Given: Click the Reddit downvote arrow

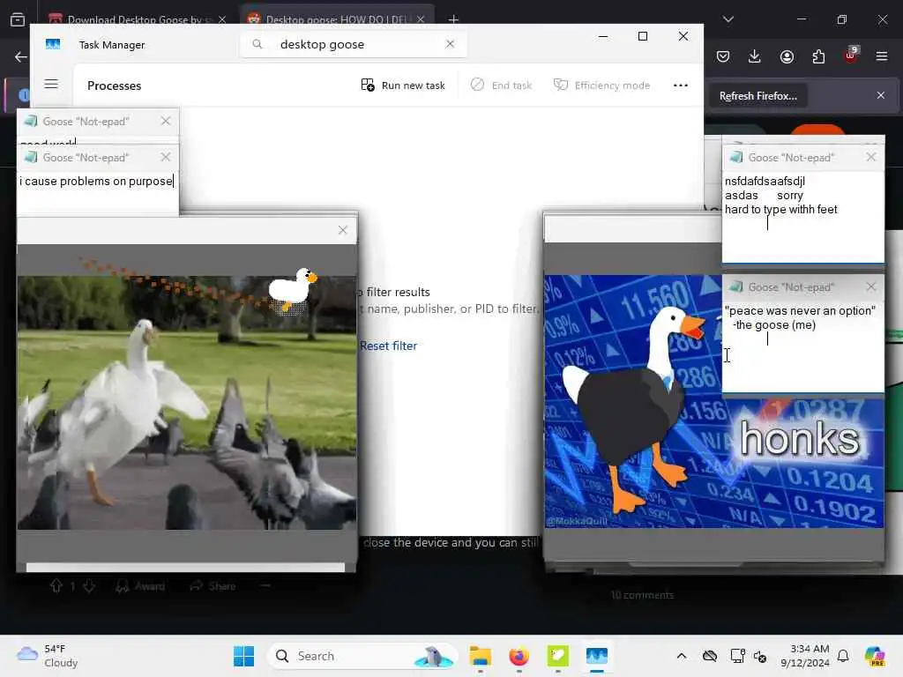Looking at the screenshot, I should point(89,586).
